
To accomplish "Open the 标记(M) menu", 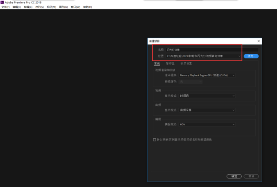I will (x=51, y=7).
